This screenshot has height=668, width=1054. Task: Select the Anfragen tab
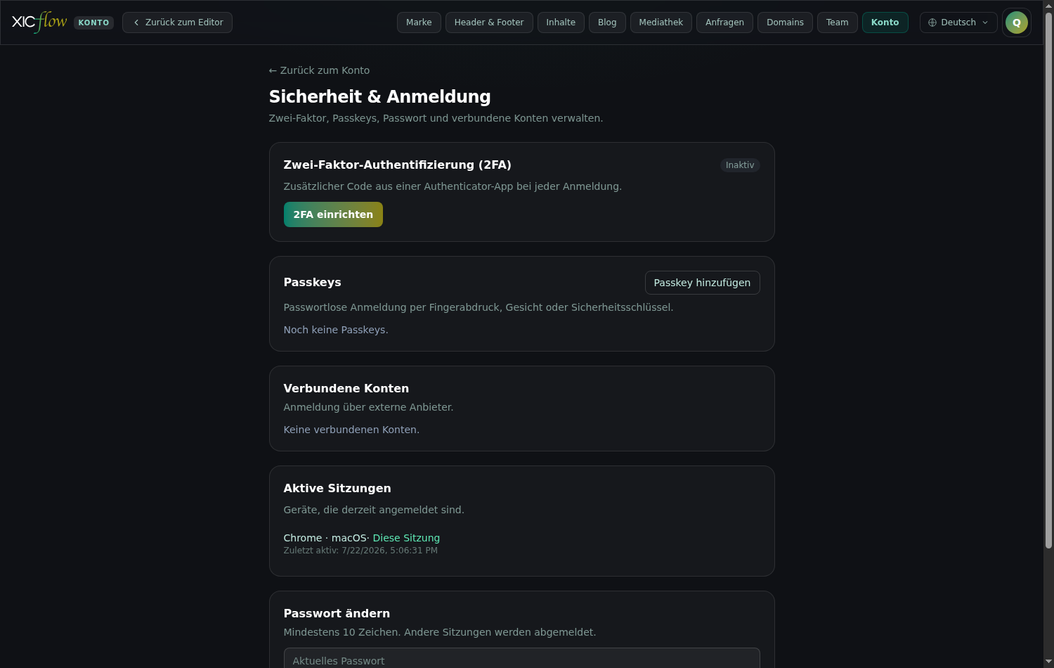pos(724,23)
